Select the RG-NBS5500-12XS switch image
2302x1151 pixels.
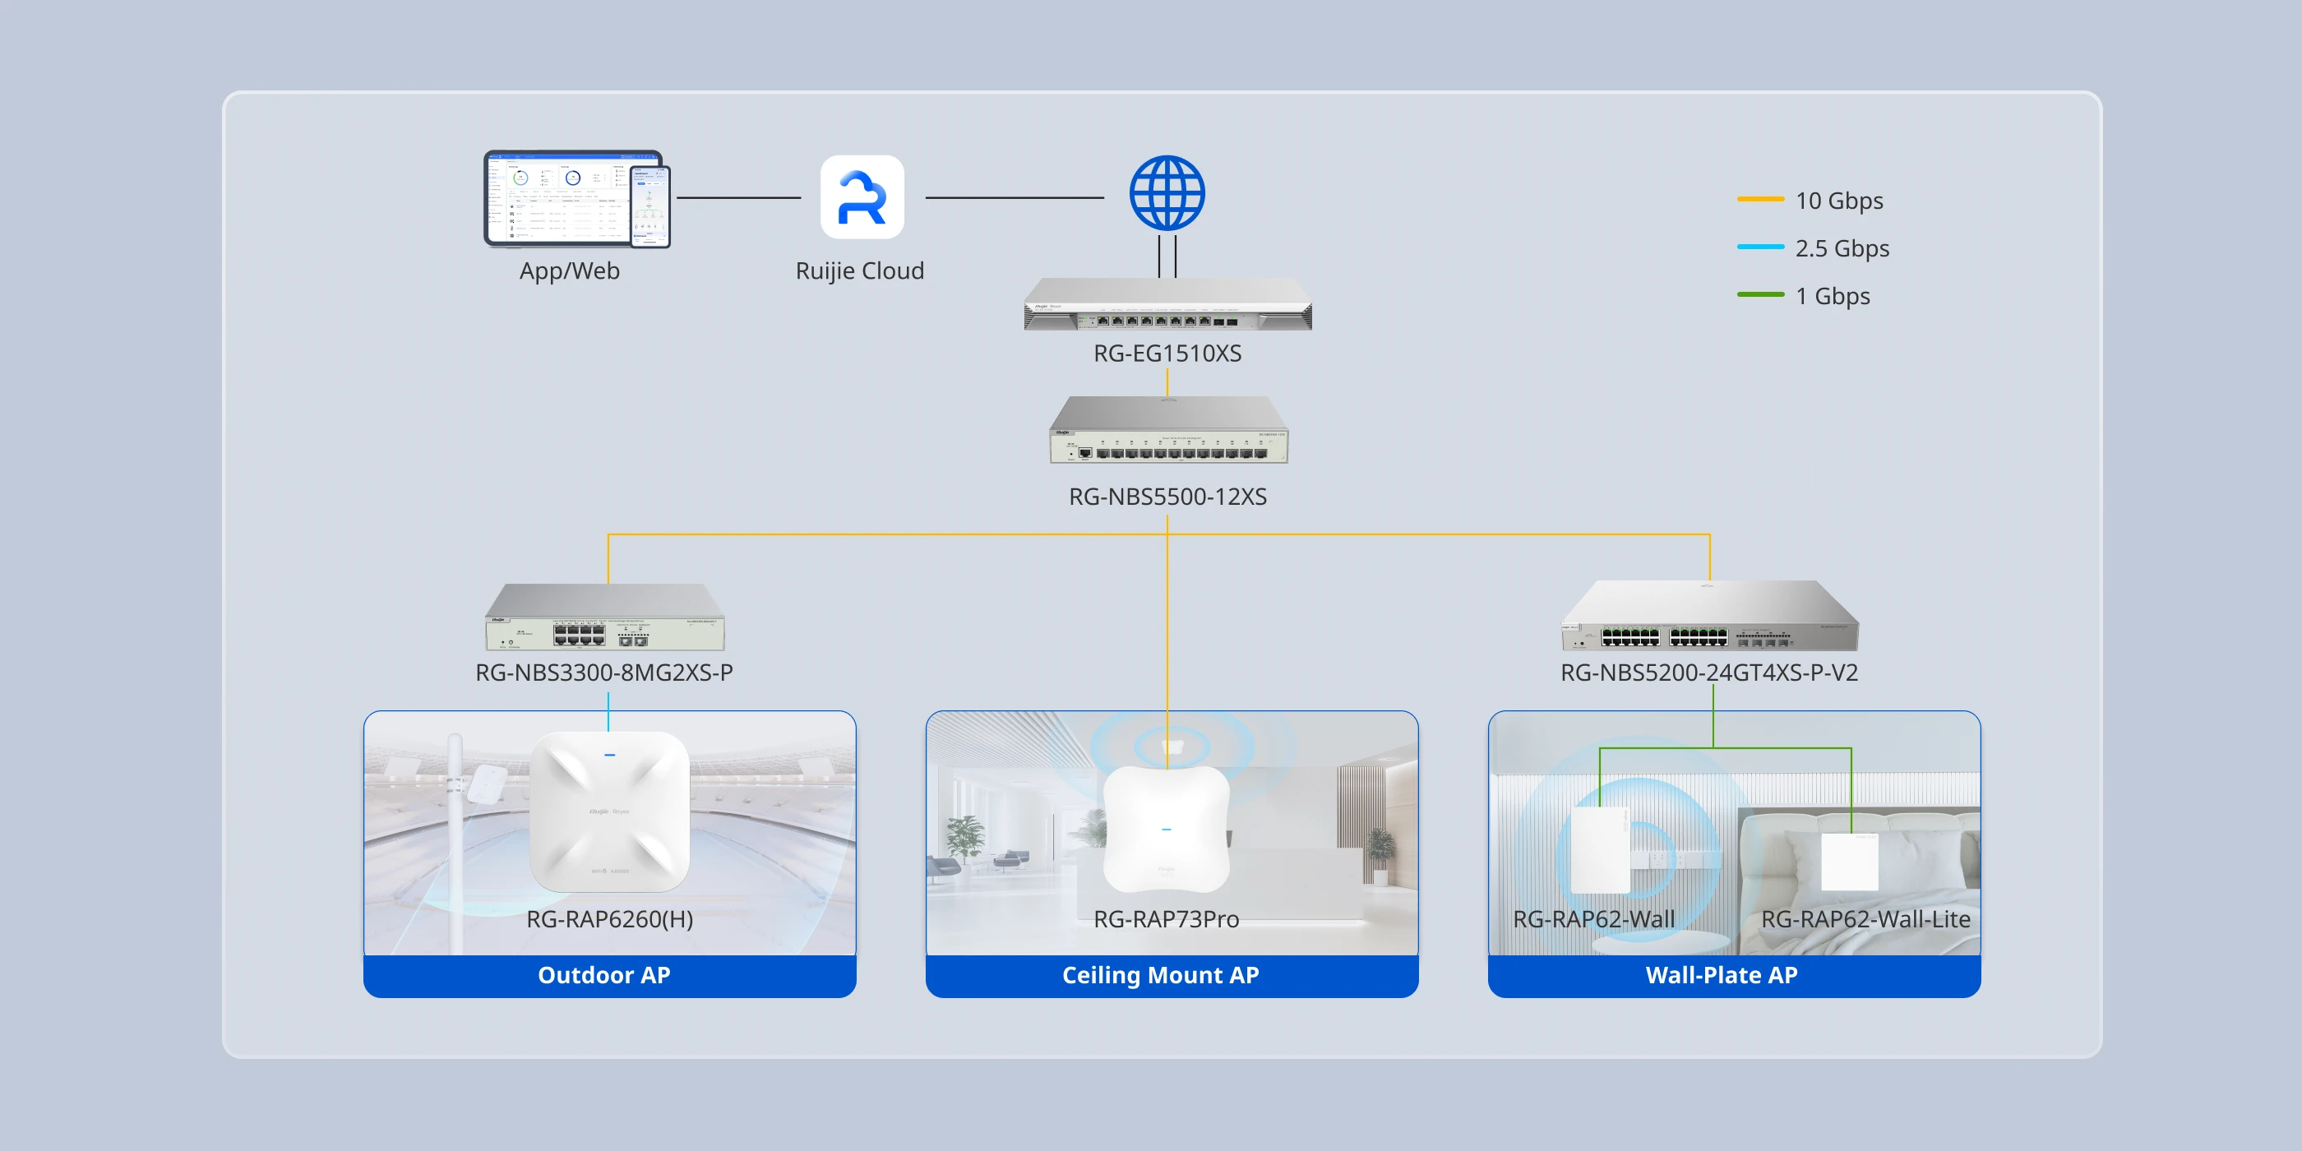(1168, 430)
